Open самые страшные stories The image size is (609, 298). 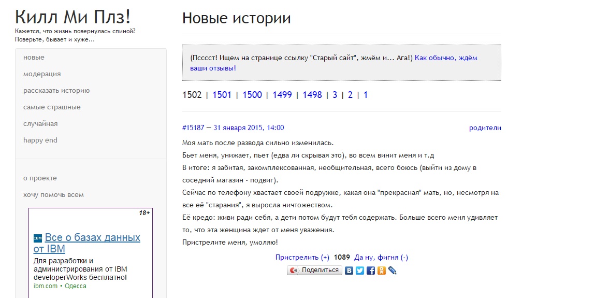coord(52,107)
